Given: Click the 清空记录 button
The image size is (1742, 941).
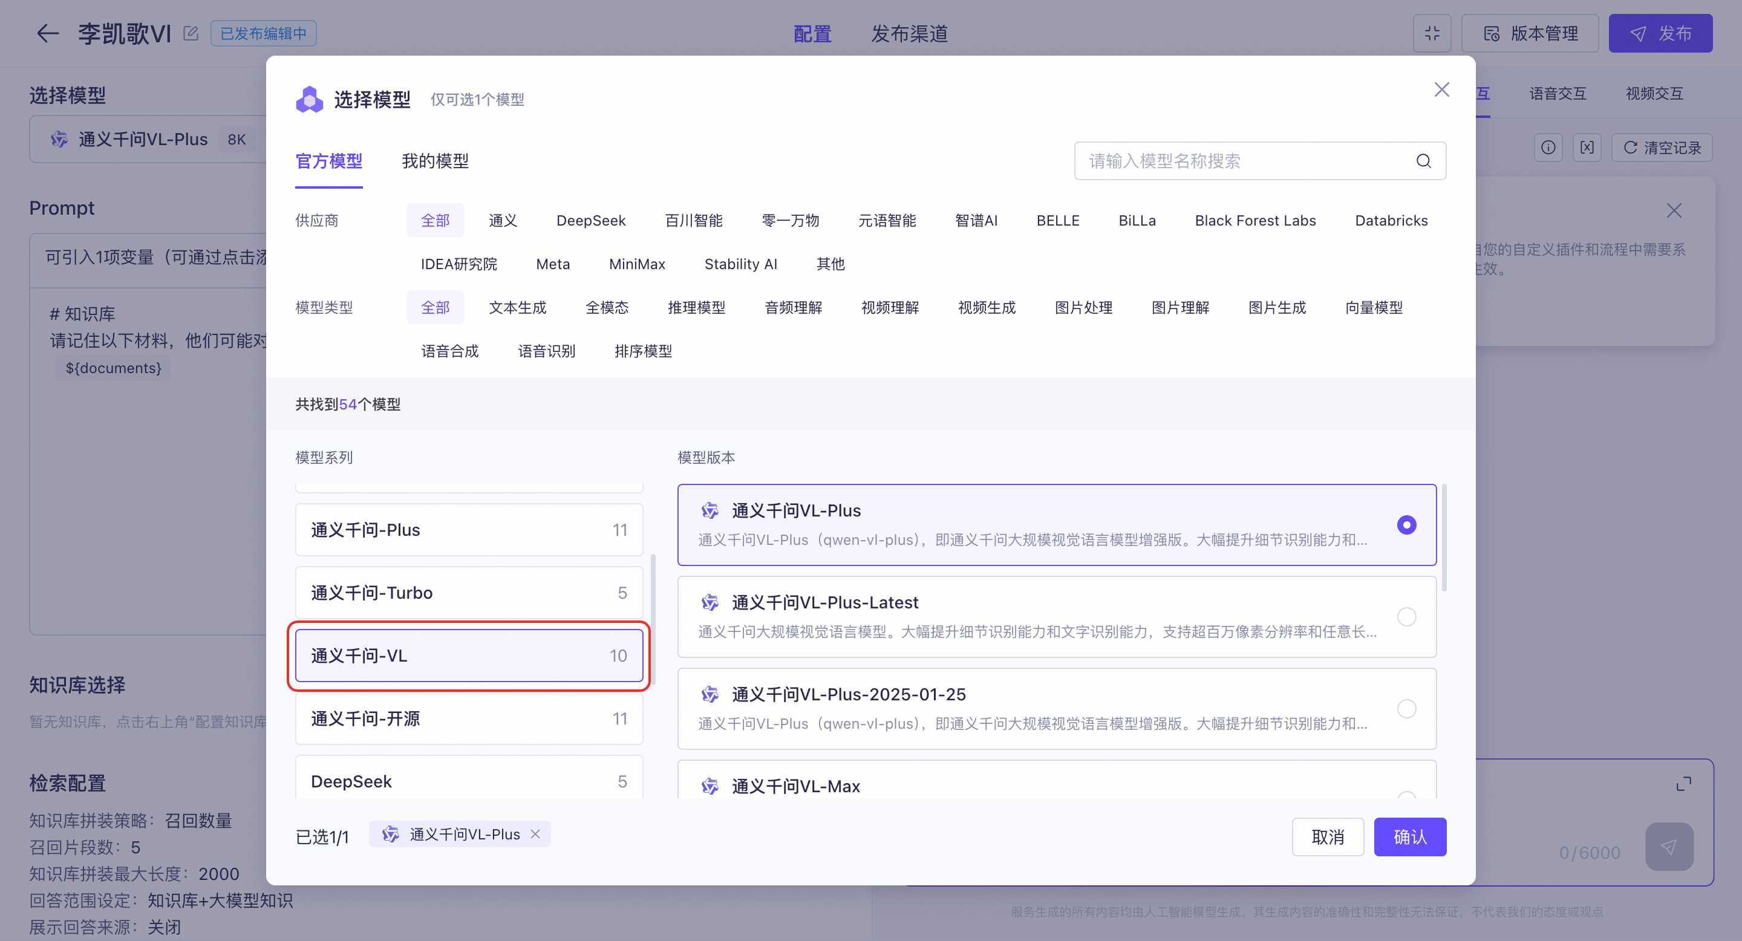Looking at the screenshot, I should pos(1662,148).
